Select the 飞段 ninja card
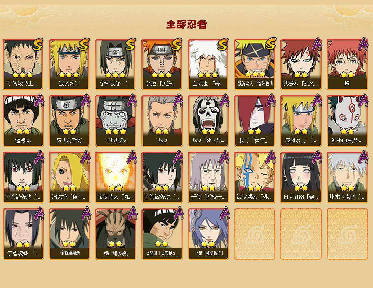 [x=162, y=121]
